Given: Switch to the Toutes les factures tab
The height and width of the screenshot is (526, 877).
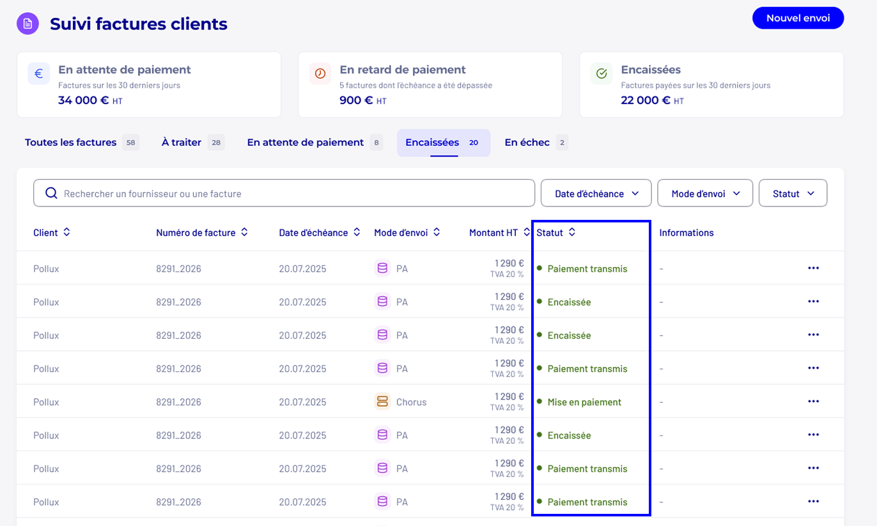Looking at the screenshot, I should point(82,143).
